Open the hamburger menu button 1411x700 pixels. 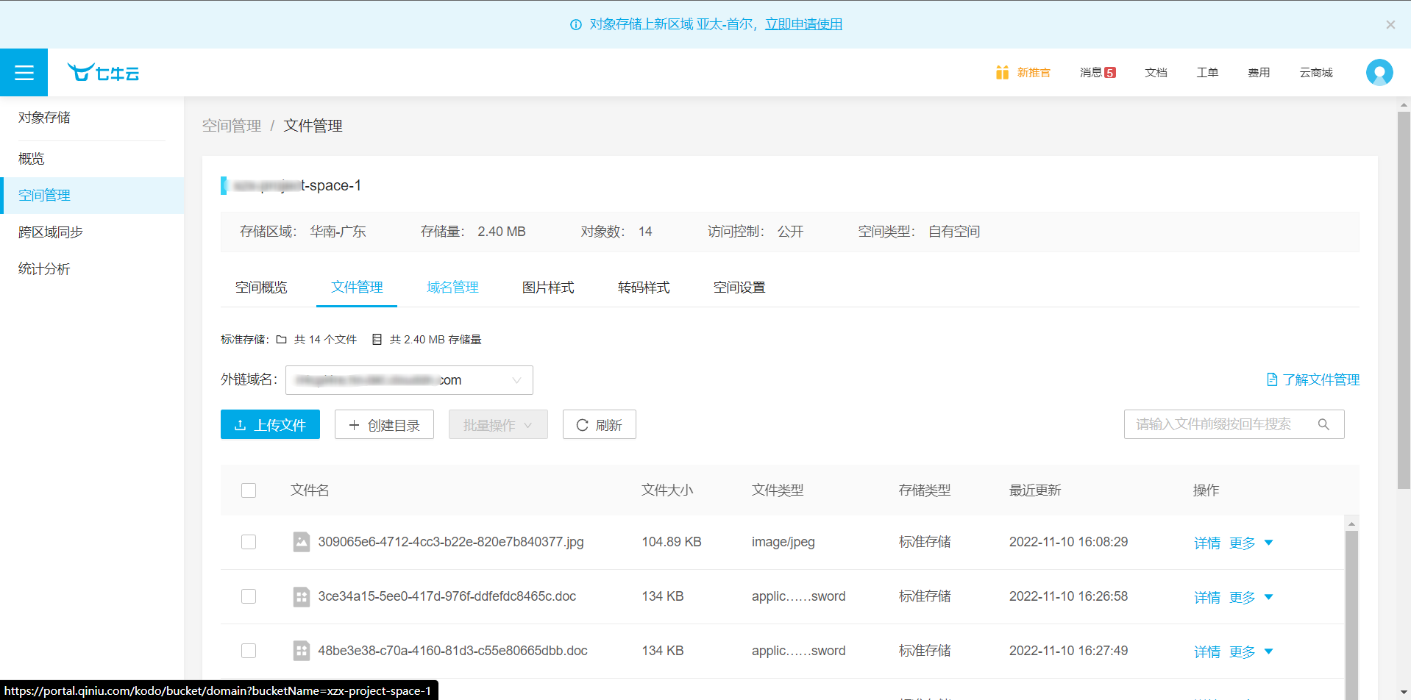click(24, 72)
